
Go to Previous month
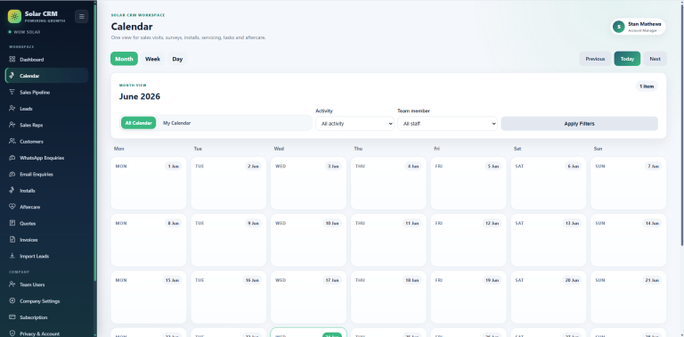click(x=595, y=59)
